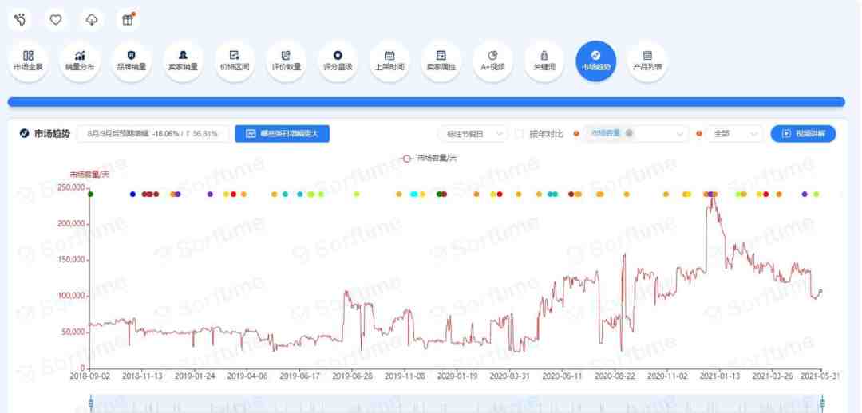Click the red 市场容量/天 y-axis title
Viewport: 862px width, 413px height.
(x=89, y=174)
